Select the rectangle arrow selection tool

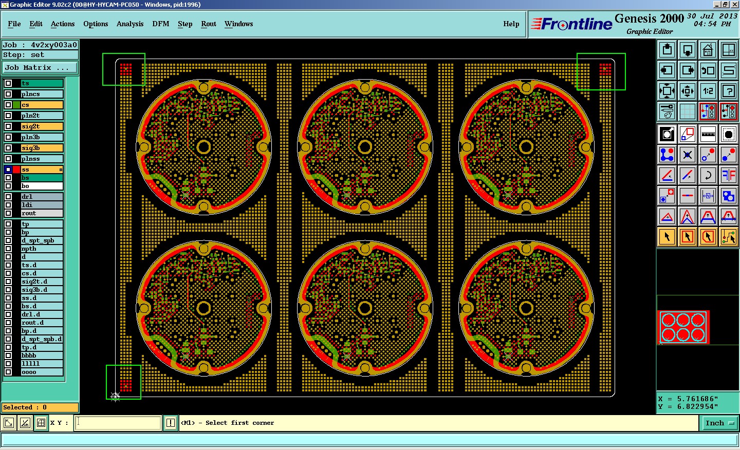[x=687, y=237]
